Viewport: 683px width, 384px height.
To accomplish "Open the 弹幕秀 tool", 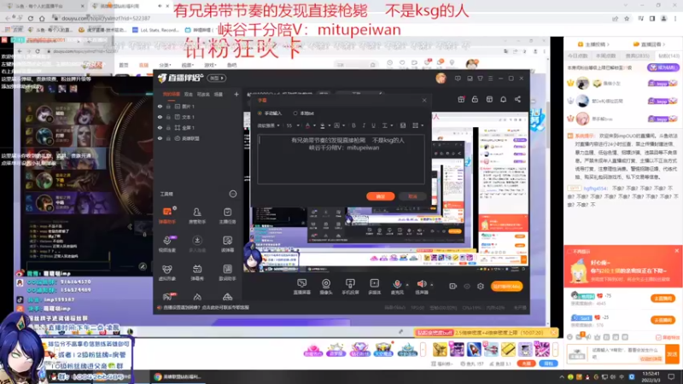I will (x=197, y=272).
